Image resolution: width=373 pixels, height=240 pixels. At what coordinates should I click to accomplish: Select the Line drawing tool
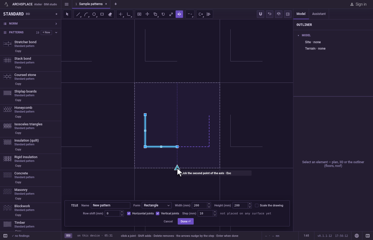[x=78, y=14]
